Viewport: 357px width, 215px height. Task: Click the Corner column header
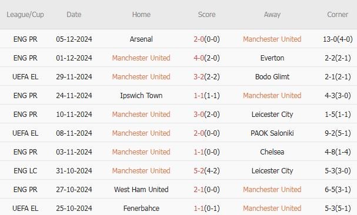click(x=338, y=15)
